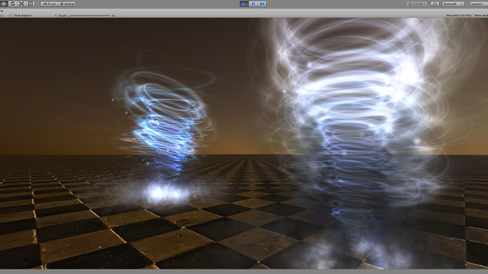488x274 pixels.
Task: Stop play mode with Play button
Action: (x=244, y=4)
